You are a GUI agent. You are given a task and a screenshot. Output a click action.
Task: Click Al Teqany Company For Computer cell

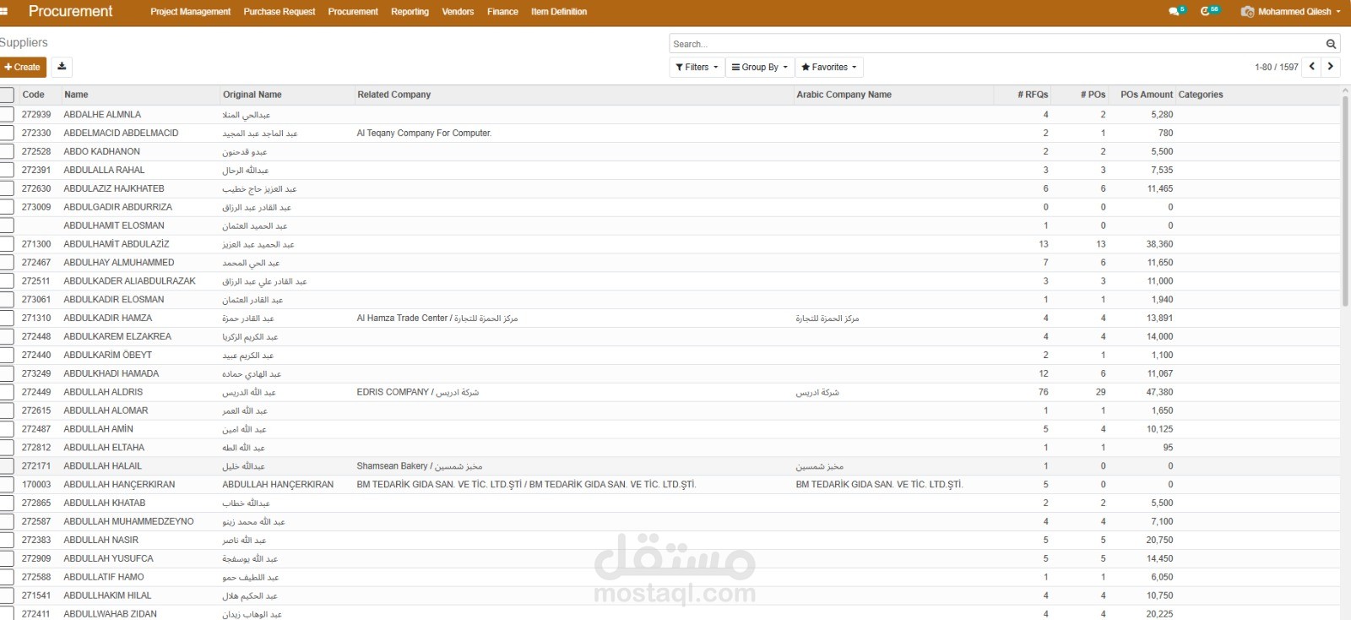coord(424,133)
